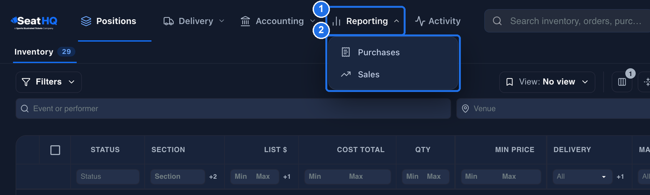Open the Delivery All filter dropdown
The image size is (650, 195).
tap(582, 177)
